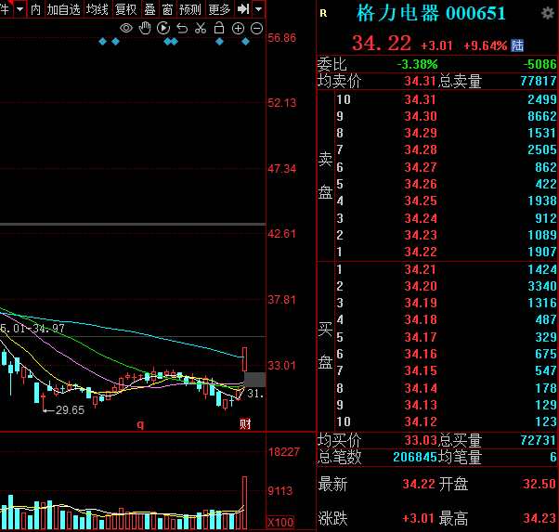Click stock title 格力电器 000651

click(431, 13)
